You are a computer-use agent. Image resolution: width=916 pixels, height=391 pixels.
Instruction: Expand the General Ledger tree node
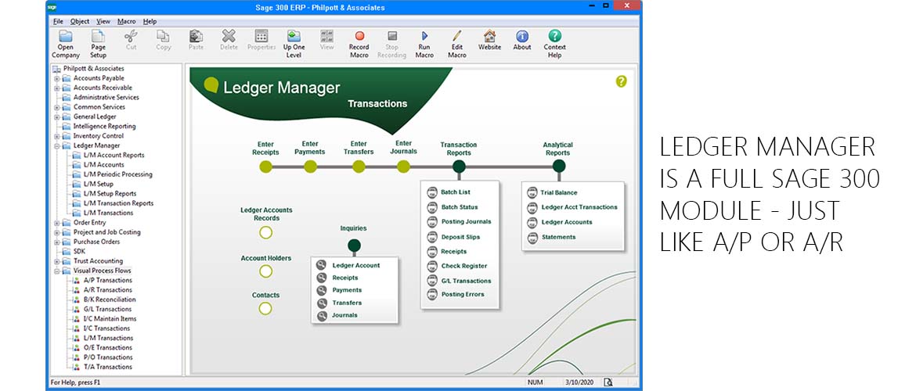(56, 117)
